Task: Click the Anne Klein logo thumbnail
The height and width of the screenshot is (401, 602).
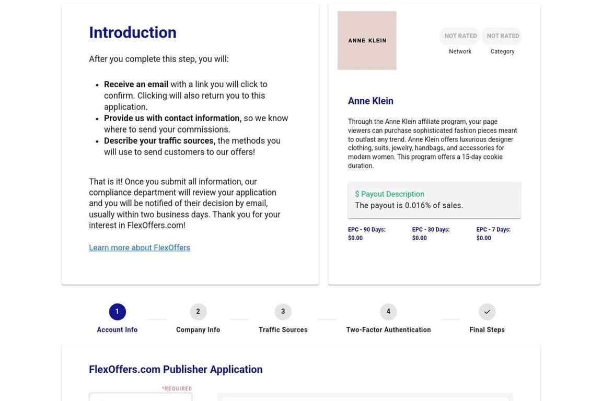Action: [x=367, y=40]
